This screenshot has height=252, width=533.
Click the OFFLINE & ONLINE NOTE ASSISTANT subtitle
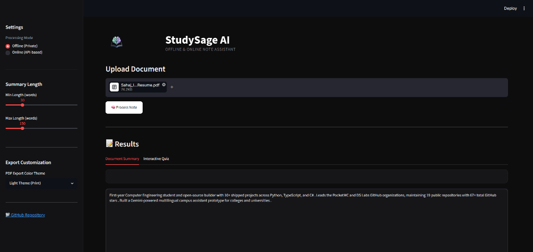200,49
